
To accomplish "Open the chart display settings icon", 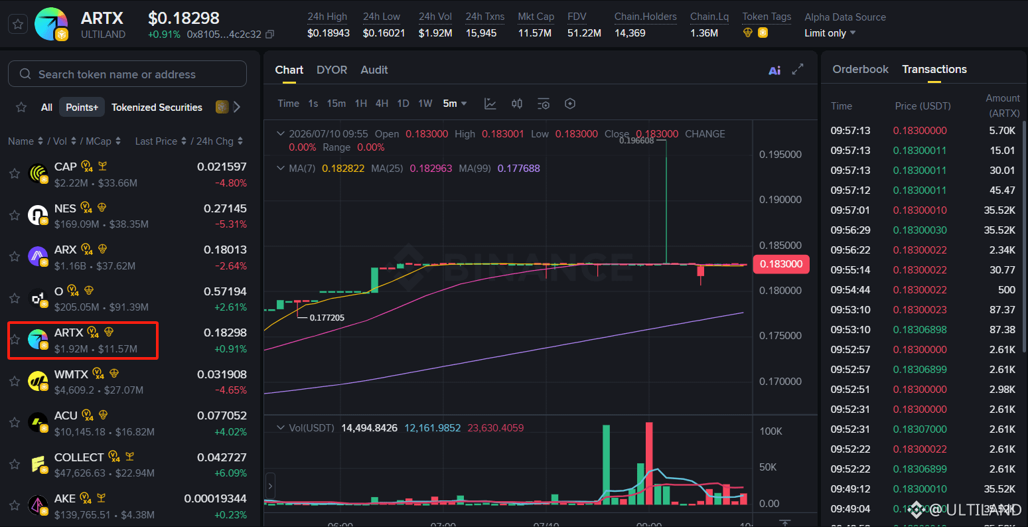I will (544, 104).
